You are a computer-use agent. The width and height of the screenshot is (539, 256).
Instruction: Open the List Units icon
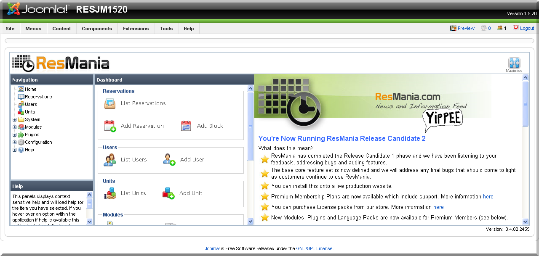[110, 193]
